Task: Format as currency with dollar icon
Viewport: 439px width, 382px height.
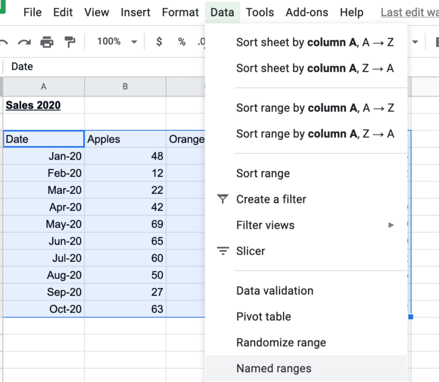Action: point(159,42)
